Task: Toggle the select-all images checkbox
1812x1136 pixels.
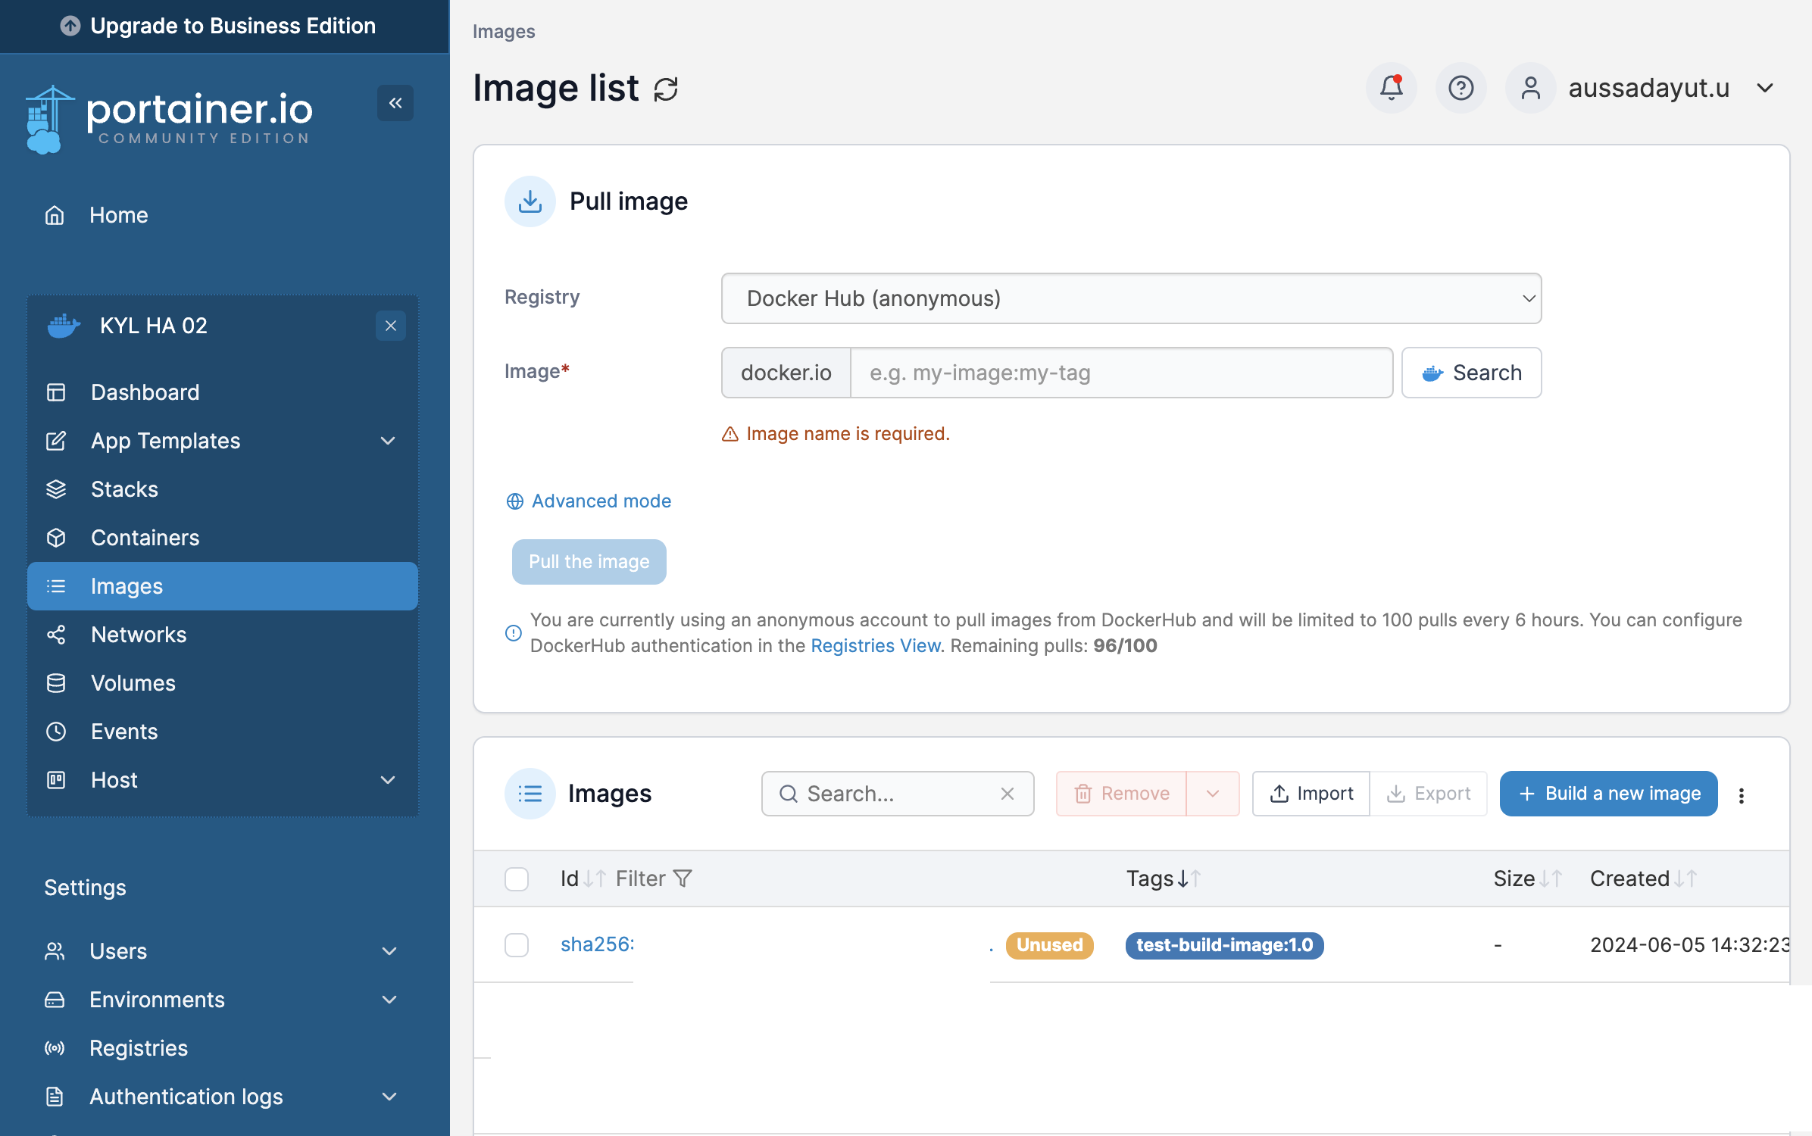Action: coord(517,879)
